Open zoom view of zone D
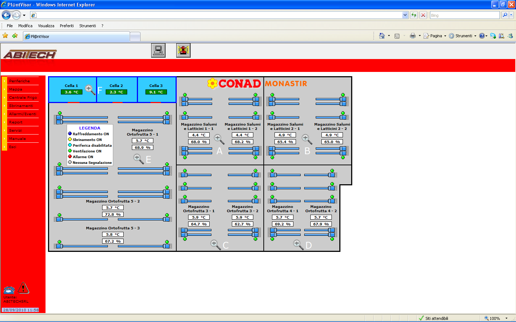The height and width of the screenshot is (322, 516). (298, 245)
